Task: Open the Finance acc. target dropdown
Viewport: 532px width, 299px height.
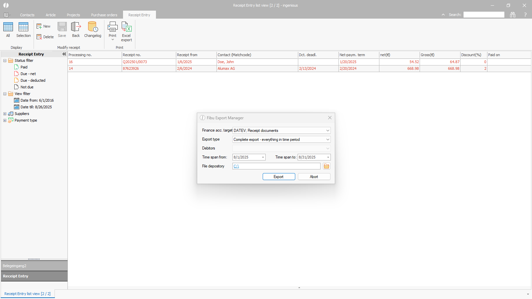Action: point(328,131)
